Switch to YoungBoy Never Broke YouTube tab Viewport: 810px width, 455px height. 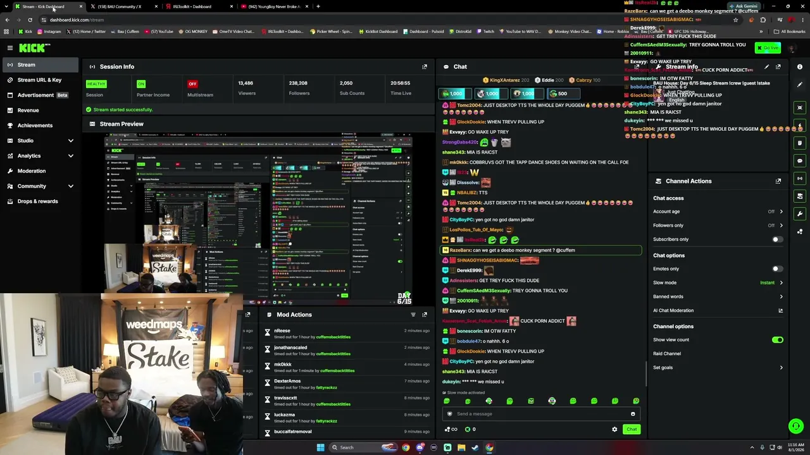(273, 6)
